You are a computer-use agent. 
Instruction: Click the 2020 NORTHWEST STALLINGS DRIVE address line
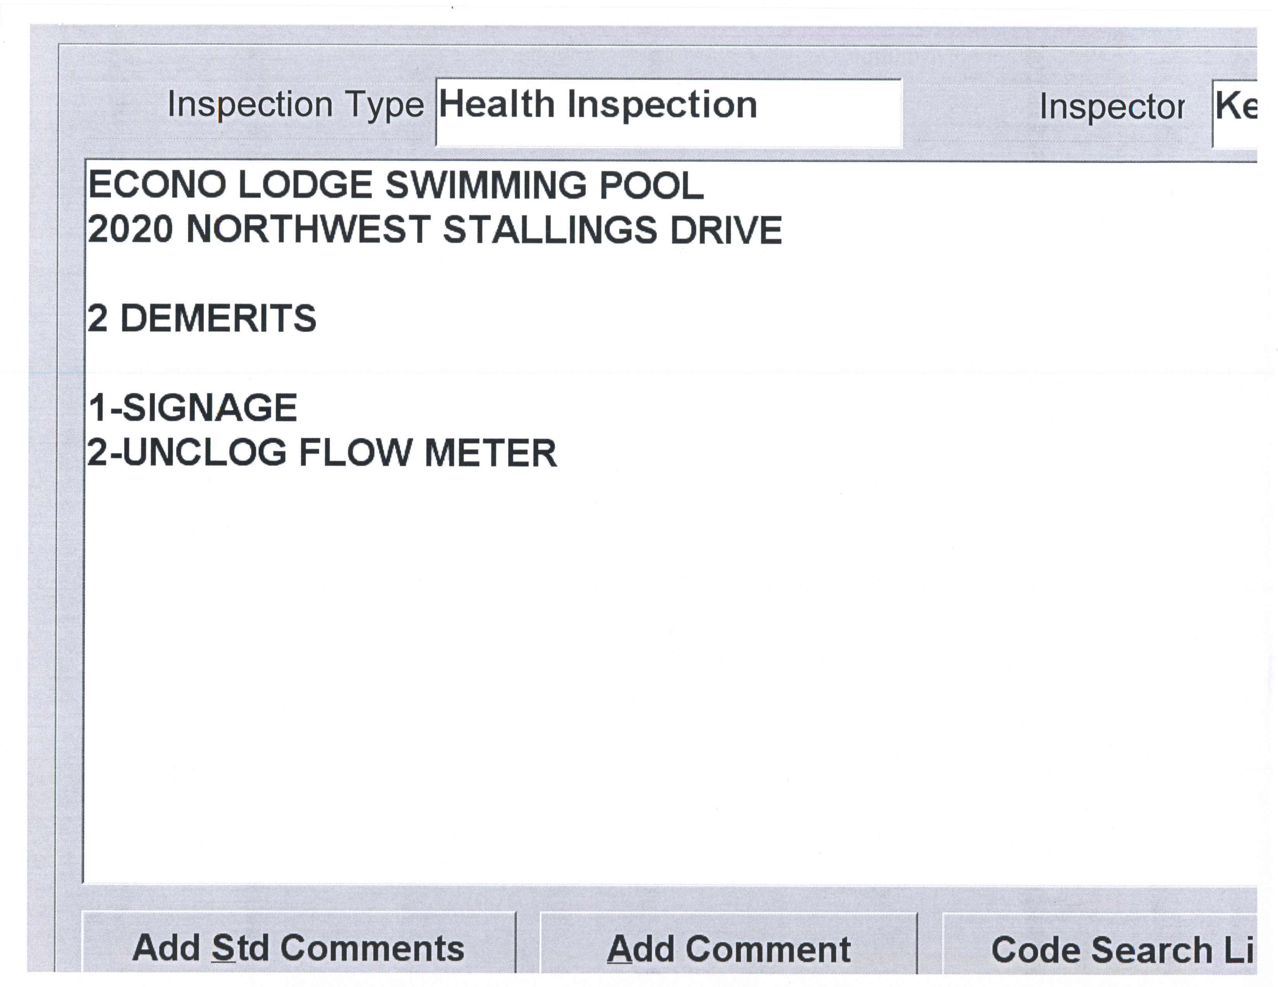[x=434, y=230]
